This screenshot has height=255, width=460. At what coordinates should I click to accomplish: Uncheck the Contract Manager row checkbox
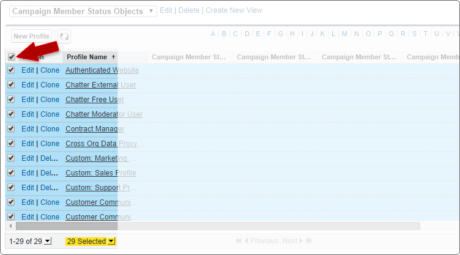pos(12,129)
